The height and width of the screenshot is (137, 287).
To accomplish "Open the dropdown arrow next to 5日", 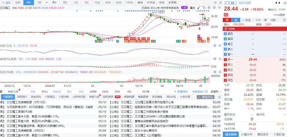I will [x=47, y=3].
